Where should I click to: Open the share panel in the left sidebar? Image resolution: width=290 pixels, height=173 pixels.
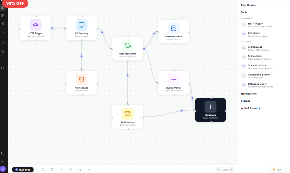3,24
